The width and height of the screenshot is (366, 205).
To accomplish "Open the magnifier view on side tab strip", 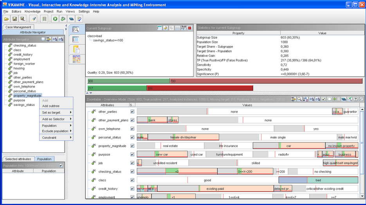I will pos(76,30).
